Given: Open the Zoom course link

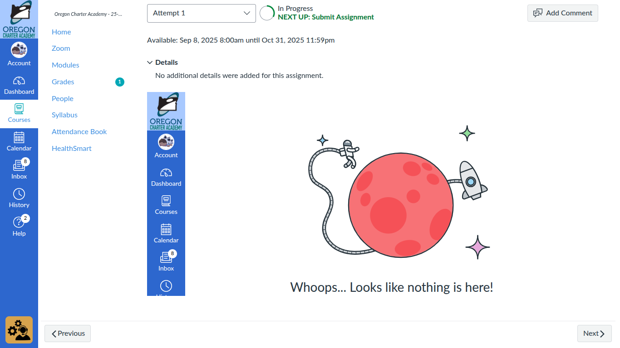Looking at the screenshot, I should [x=61, y=48].
